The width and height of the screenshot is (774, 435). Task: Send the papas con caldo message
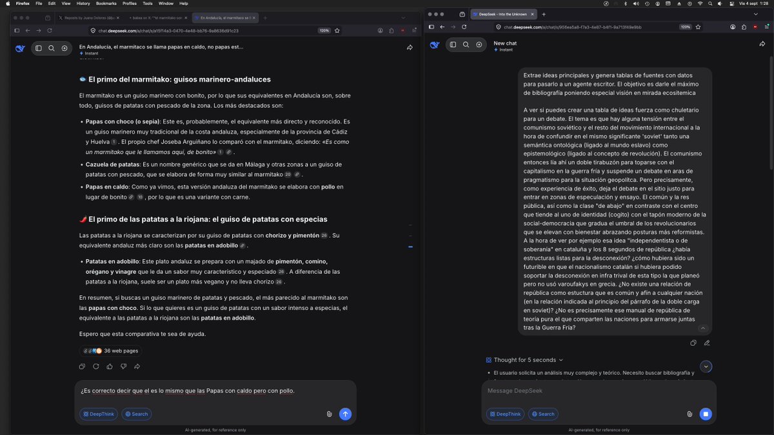tap(345, 414)
